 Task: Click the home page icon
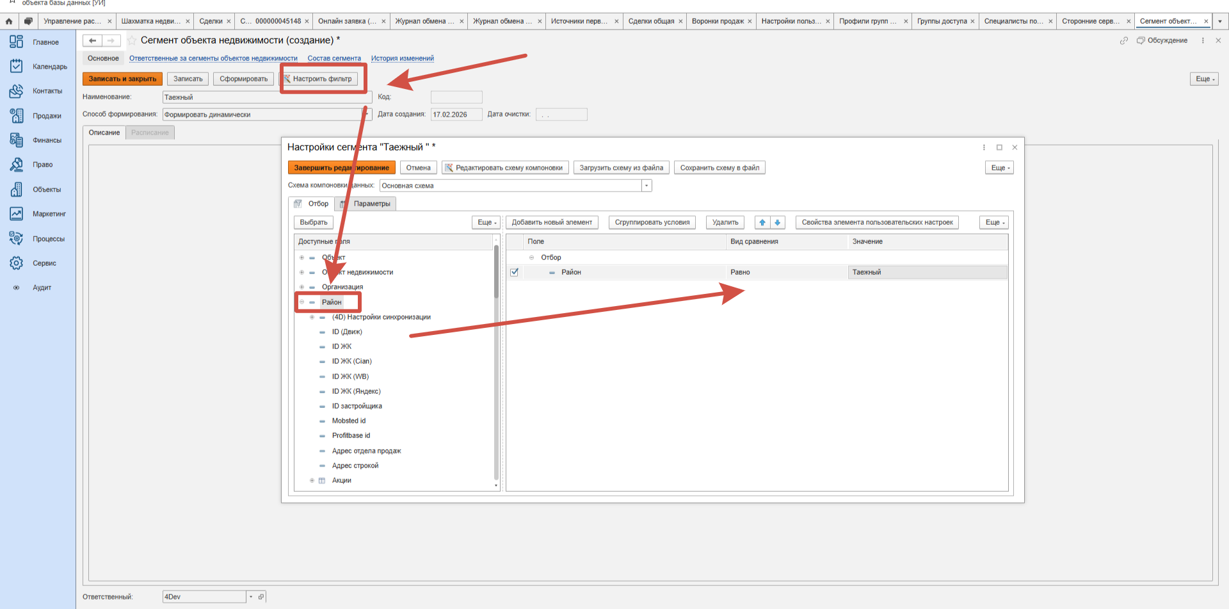point(9,21)
